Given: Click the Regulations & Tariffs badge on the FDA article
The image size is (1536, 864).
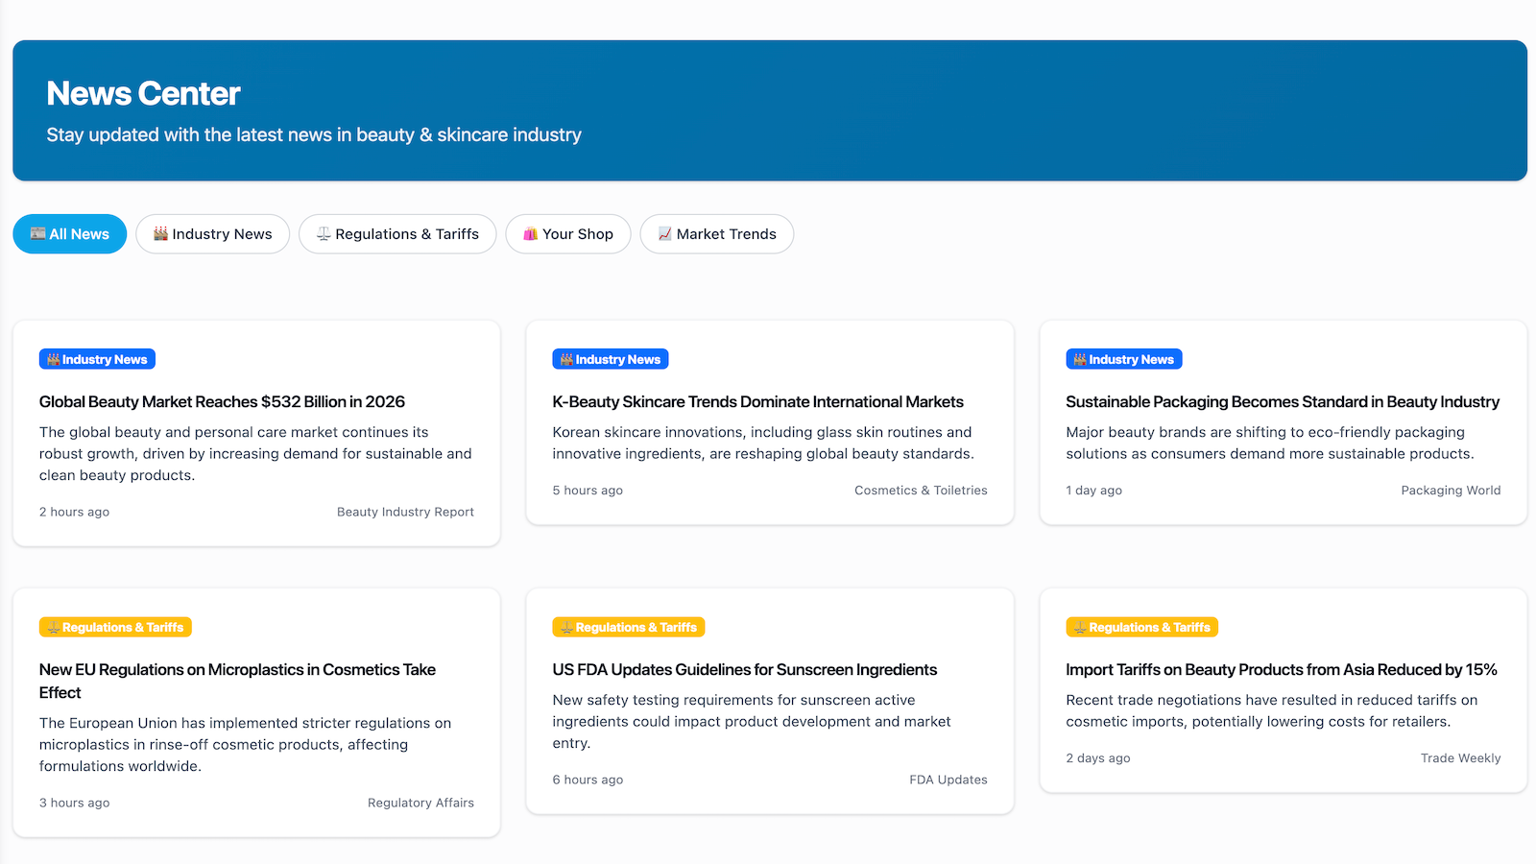Looking at the screenshot, I should coord(628,626).
